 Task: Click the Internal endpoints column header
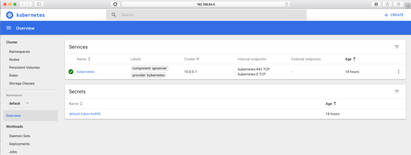point(252,59)
